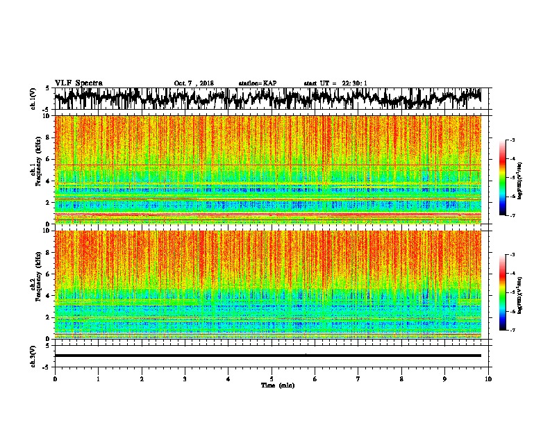The image size is (550, 425).
Task: Click the "station=KAP" header label
Action: (x=258, y=83)
